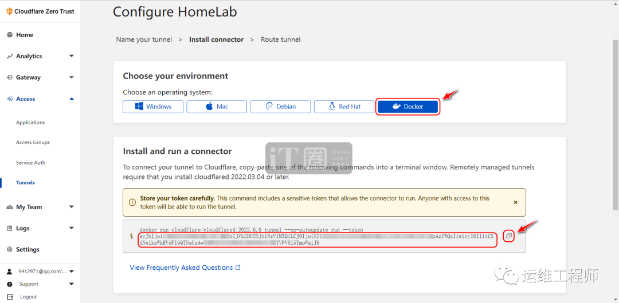Dismiss the token warning with X

tap(515, 202)
